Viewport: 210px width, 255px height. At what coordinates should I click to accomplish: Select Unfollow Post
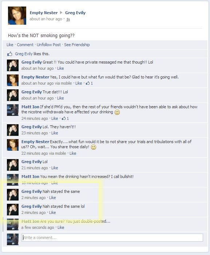(x=48, y=45)
